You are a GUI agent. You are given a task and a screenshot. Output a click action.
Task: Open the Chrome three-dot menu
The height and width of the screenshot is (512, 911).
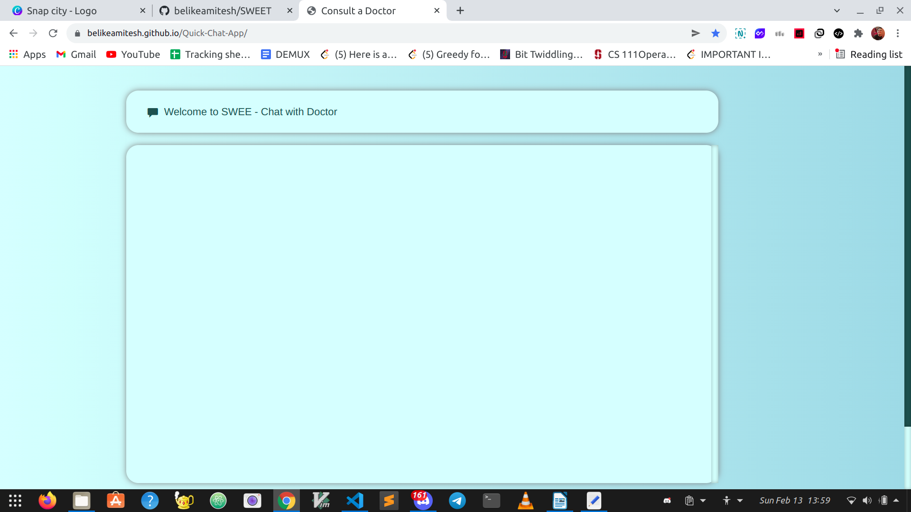[898, 33]
